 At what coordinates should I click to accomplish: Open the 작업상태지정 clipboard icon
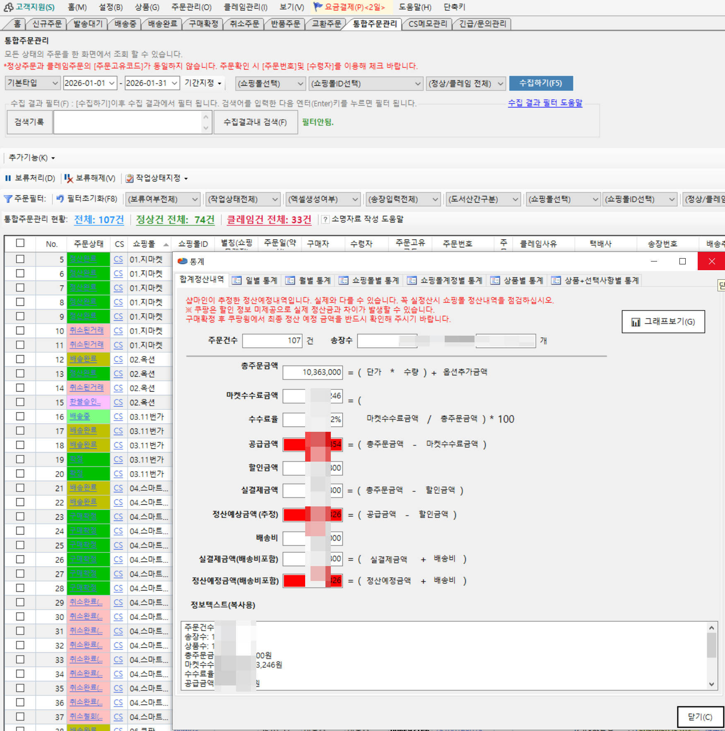(x=130, y=178)
